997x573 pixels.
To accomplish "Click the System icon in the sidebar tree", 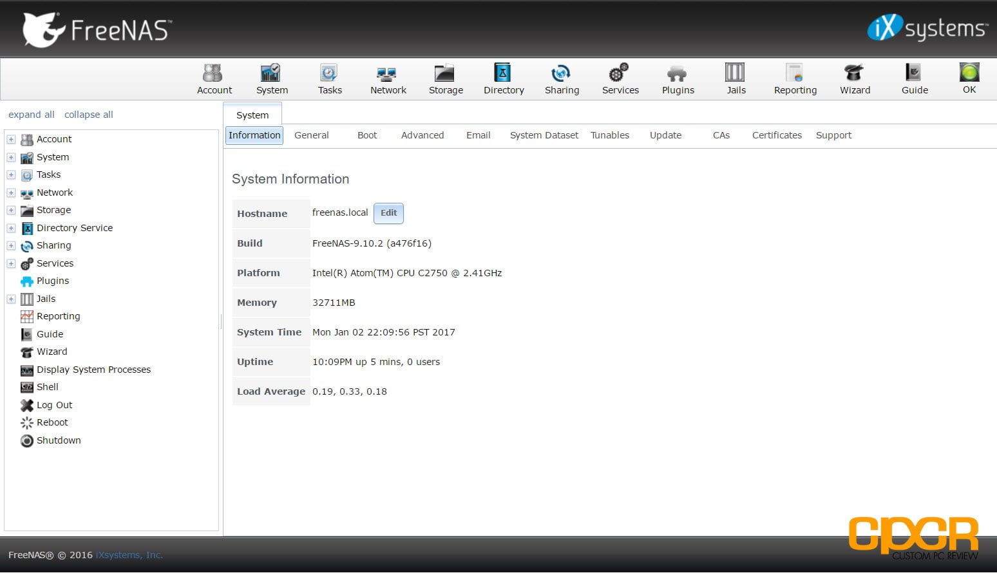I will click(27, 158).
